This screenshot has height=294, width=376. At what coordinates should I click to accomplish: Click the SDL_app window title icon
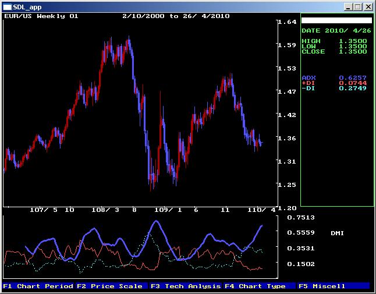(7, 7)
